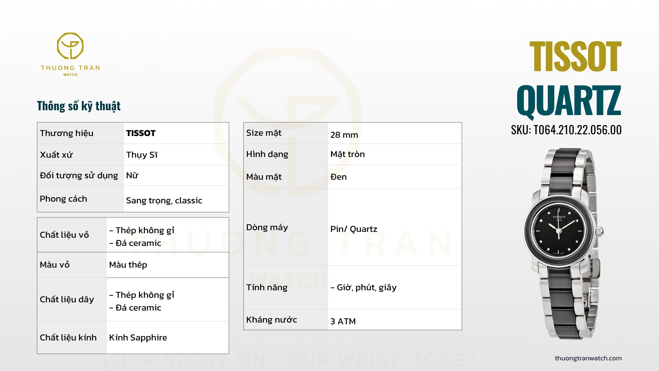
Task: Click the Thuong Tran Watch logo icon
Action: [70, 46]
